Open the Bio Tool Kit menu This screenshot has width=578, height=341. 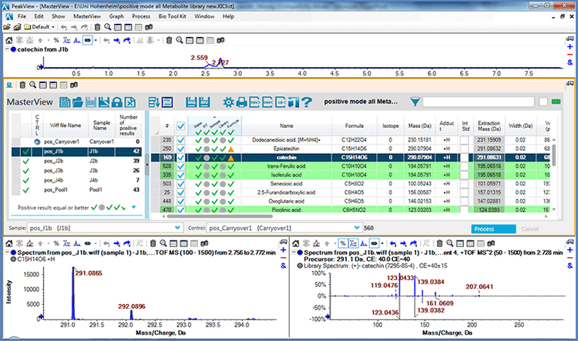(x=171, y=15)
